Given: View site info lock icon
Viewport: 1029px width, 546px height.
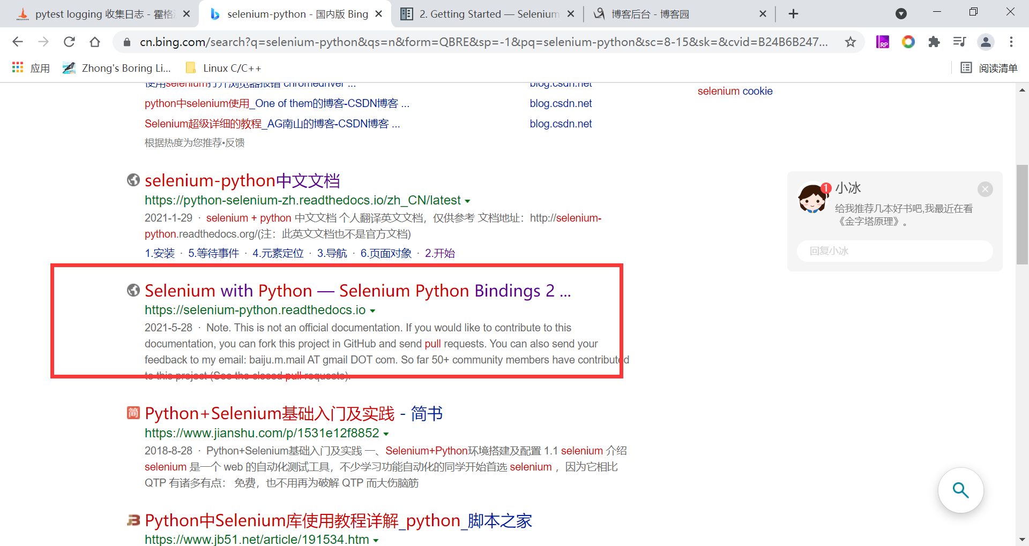Looking at the screenshot, I should click(x=127, y=42).
